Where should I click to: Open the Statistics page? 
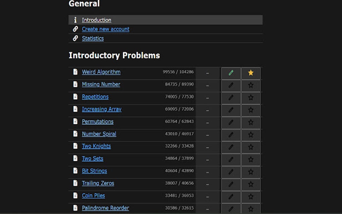tap(93, 38)
